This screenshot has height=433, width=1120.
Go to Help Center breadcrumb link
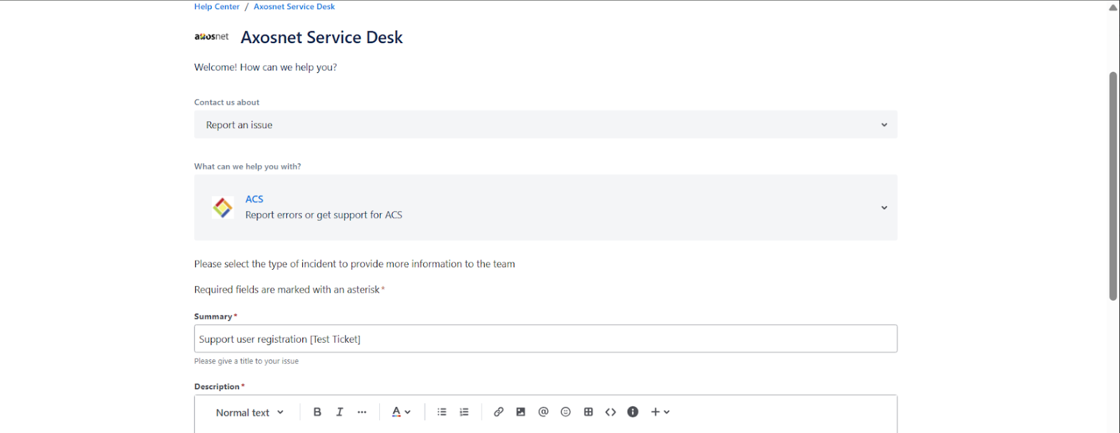[217, 7]
